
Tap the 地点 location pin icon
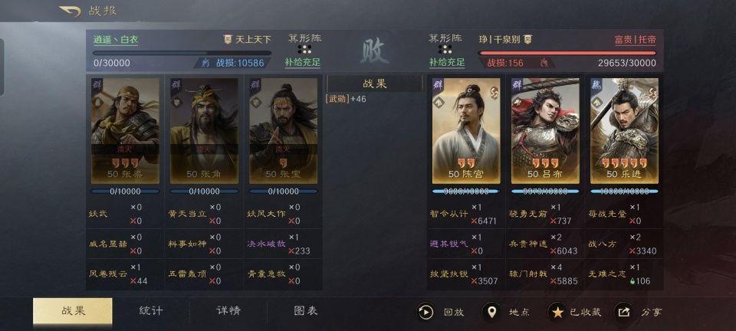pyautogui.click(x=491, y=312)
